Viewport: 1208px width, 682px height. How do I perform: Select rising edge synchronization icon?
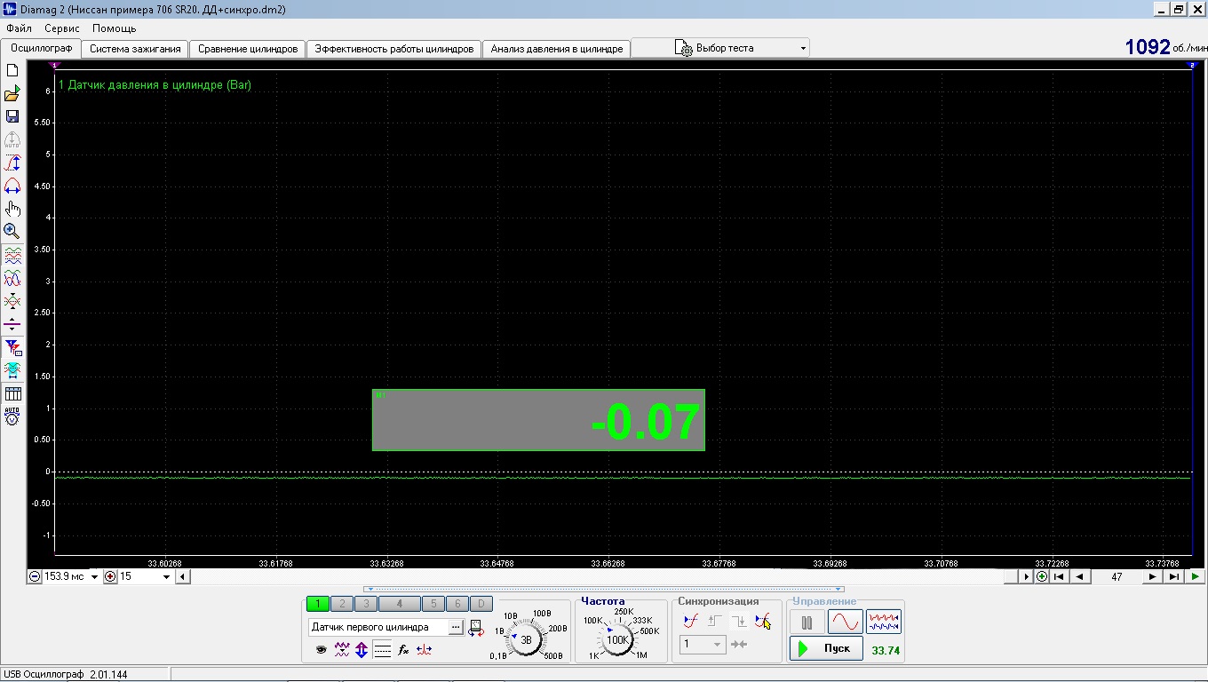(x=691, y=622)
